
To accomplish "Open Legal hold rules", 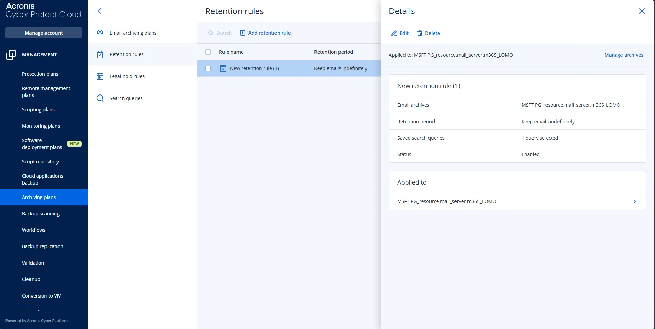I will (x=128, y=76).
